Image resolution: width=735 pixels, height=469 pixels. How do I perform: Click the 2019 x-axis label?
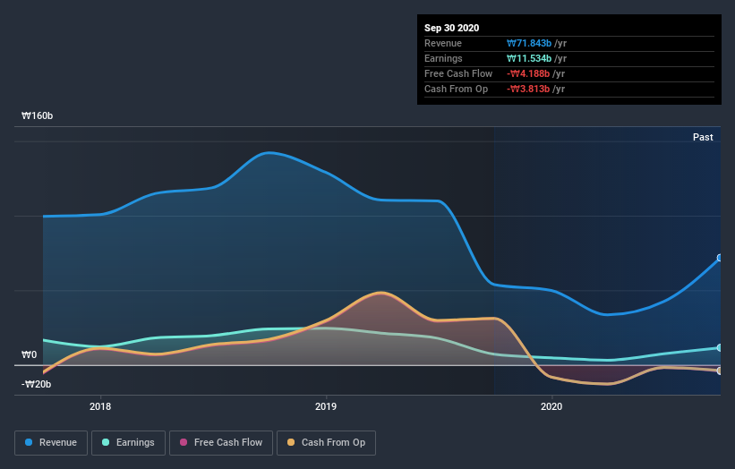pos(326,406)
